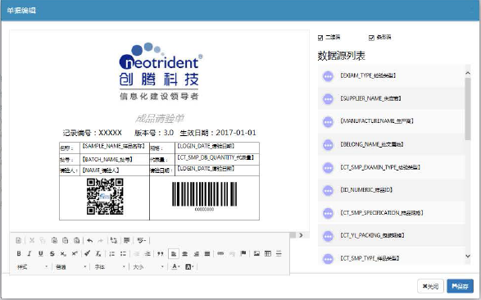Click the data source list scroll down arrow
The width and height of the screenshot is (481, 300).
click(468, 256)
